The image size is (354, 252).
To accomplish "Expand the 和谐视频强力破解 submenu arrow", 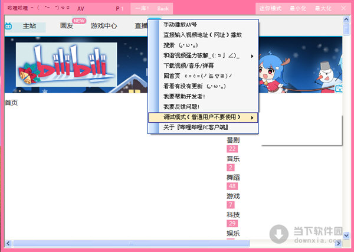I will tap(252, 56).
